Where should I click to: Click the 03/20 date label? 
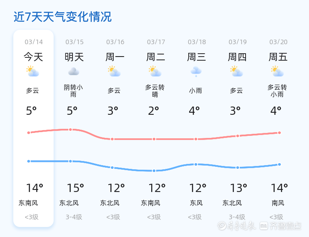tap(279, 42)
